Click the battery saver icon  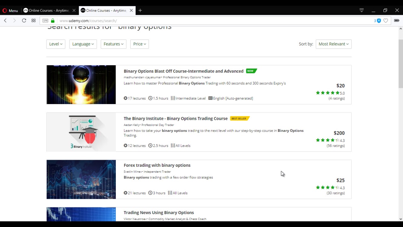click(x=397, y=20)
